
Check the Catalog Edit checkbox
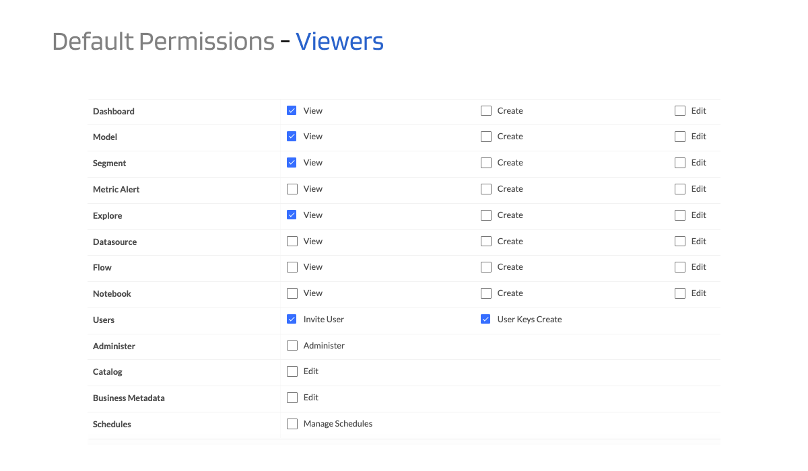[292, 371]
